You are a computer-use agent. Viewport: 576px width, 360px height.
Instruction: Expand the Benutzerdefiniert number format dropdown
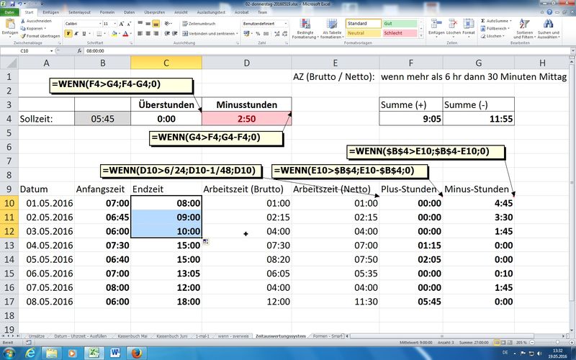pyautogui.click(x=284, y=23)
